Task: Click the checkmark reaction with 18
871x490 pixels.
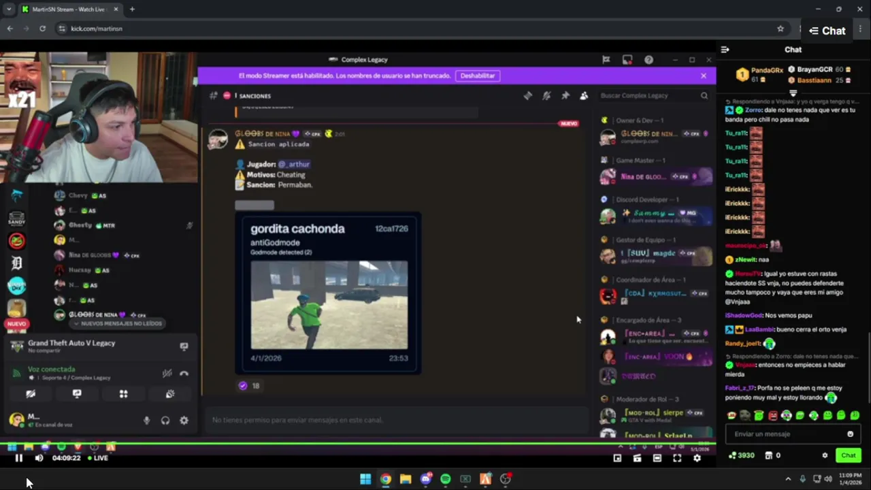Action: (x=250, y=386)
